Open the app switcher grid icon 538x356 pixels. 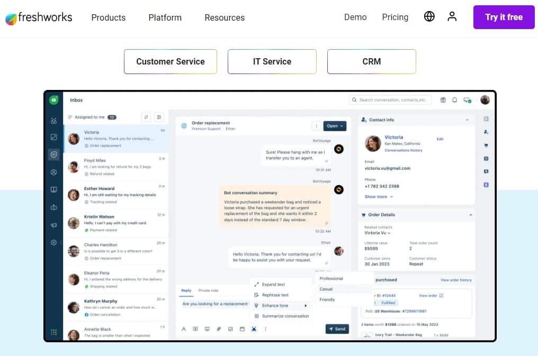pos(54,332)
